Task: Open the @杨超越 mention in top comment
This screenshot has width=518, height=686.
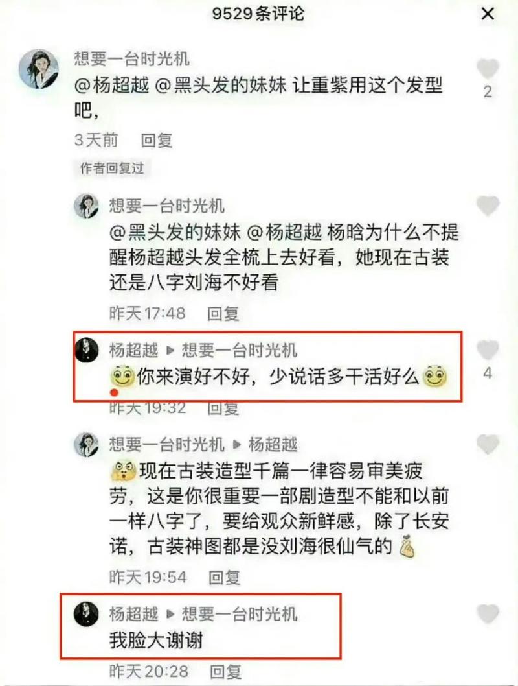Action: click(x=112, y=85)
